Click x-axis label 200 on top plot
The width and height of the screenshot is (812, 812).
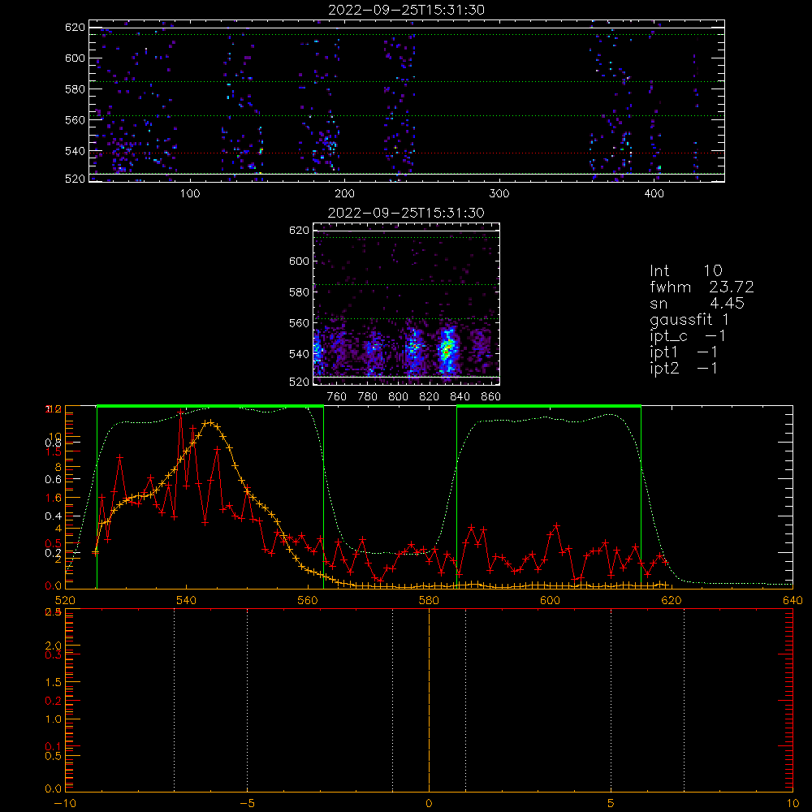pos(344,194)
